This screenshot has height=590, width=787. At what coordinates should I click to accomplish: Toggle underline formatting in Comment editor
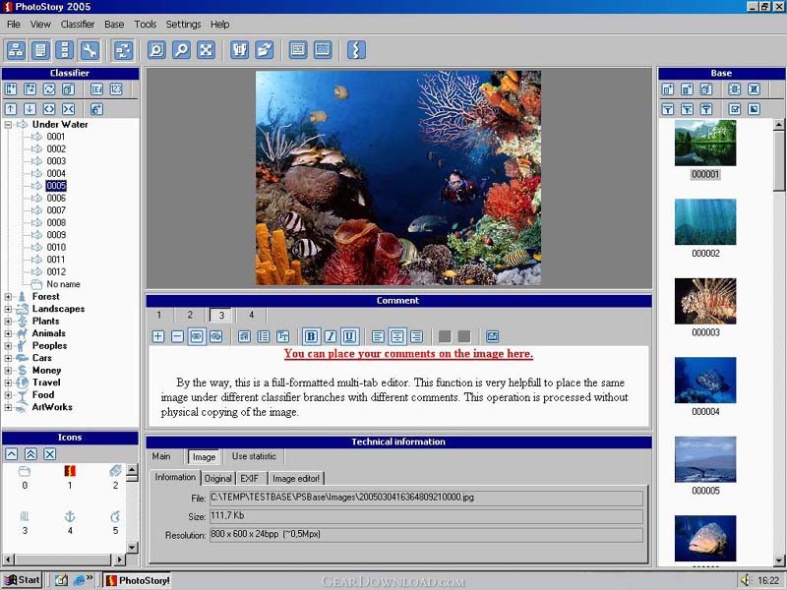coord(349,336)
